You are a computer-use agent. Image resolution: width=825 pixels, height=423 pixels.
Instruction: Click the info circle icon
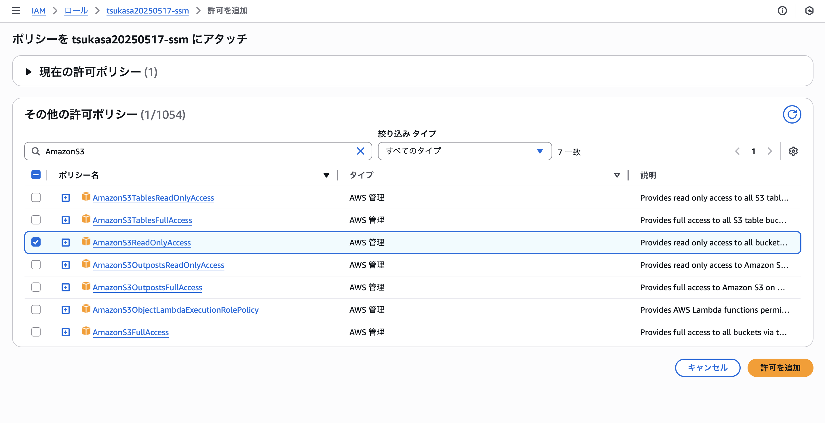pos(782,11)
